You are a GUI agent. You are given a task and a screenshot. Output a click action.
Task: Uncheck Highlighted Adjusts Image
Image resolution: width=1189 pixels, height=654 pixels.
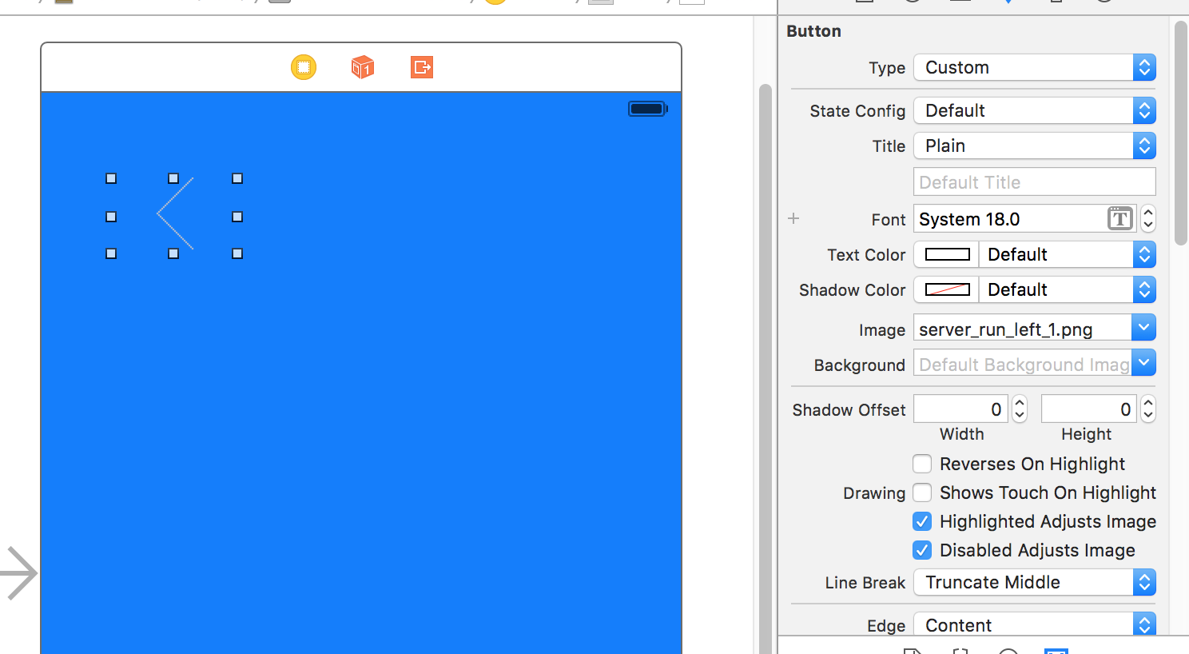coord(922,521)
